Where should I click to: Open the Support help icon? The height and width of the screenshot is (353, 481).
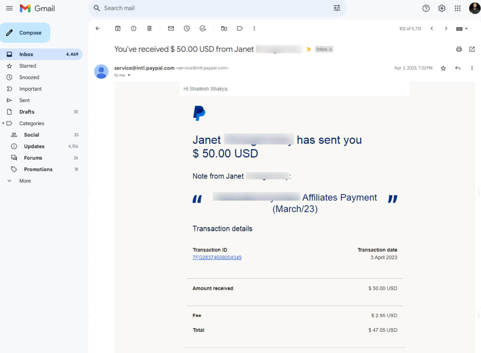(x=426, y=8)
